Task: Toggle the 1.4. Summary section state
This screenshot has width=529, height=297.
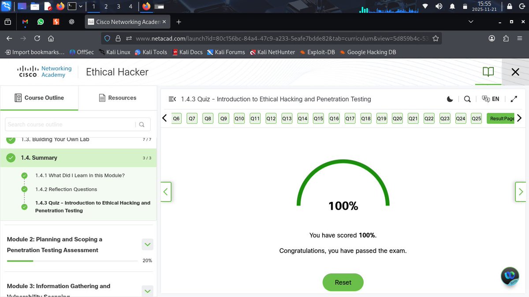Action: [10, 158]
